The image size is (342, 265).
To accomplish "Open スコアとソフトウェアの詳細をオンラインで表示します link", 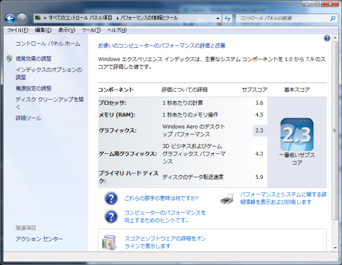I will (165, 242).
